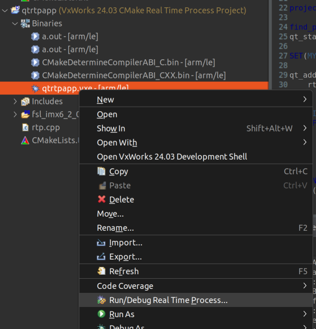This screenshot has height=329, width=316.
Task: Click the first a.out binary icon
Action: (x=35, y=37)
